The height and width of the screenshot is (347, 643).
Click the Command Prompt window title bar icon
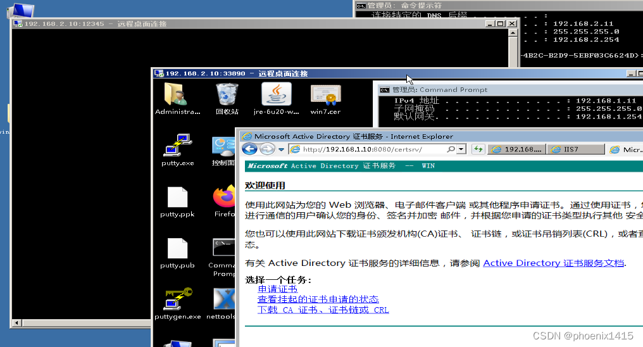(385, 90)
